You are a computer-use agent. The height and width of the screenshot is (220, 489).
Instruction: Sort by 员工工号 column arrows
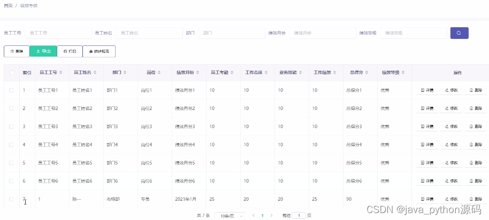click(61, 73)
